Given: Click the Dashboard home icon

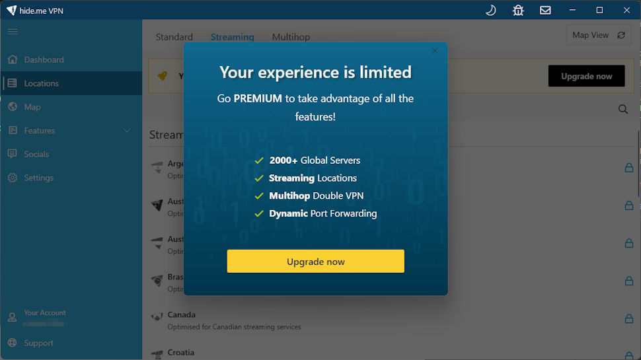Looking at the screenshot, I should click(13, 59).
